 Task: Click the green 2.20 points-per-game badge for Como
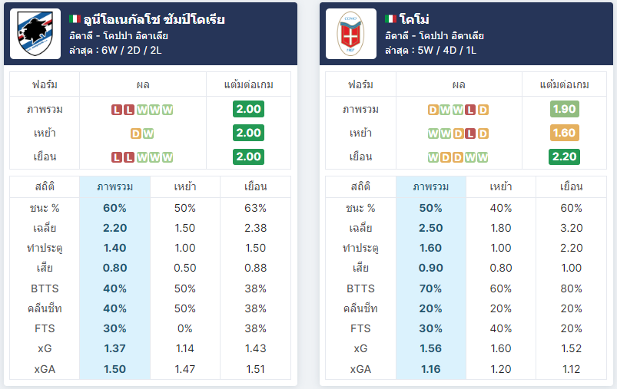tap(564, 157)
